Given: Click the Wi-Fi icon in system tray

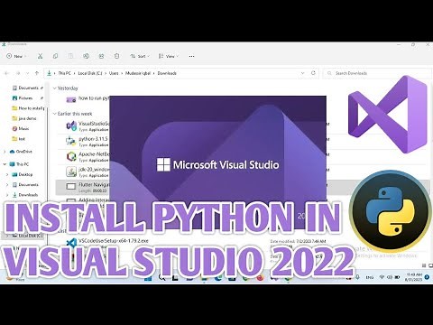Looking at the screenshot, I should point(382,277).
